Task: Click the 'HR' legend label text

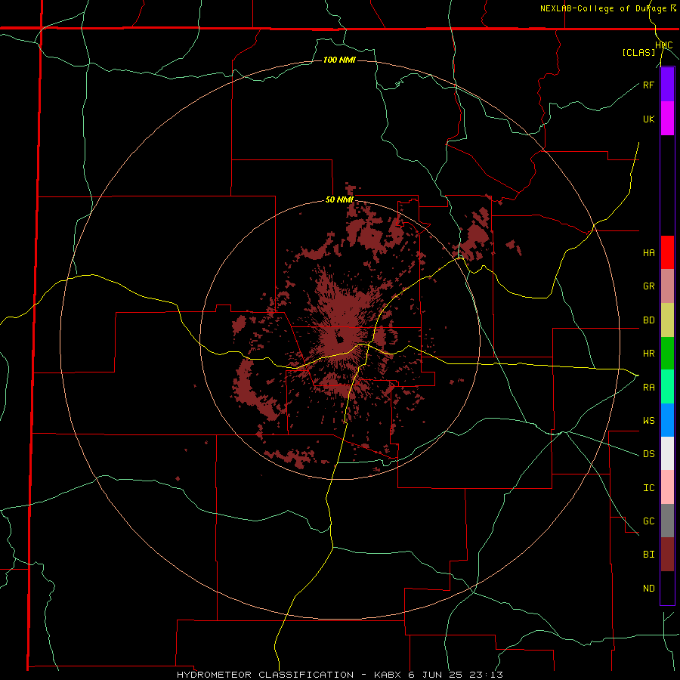Action: click(x=648, y=354)
